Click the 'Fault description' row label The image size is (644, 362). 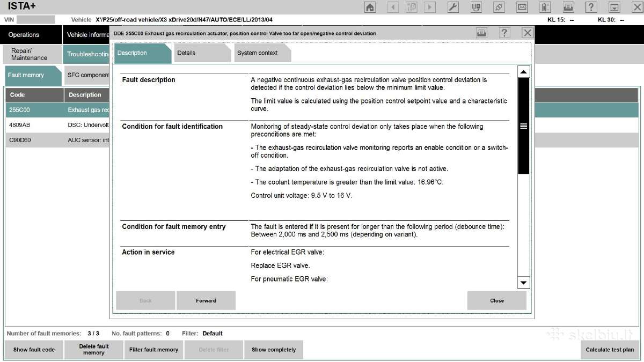(149, 80)
